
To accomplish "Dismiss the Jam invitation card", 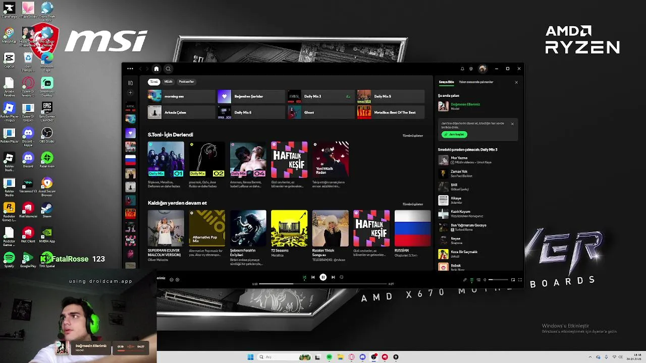I will (x=512, y=124).
